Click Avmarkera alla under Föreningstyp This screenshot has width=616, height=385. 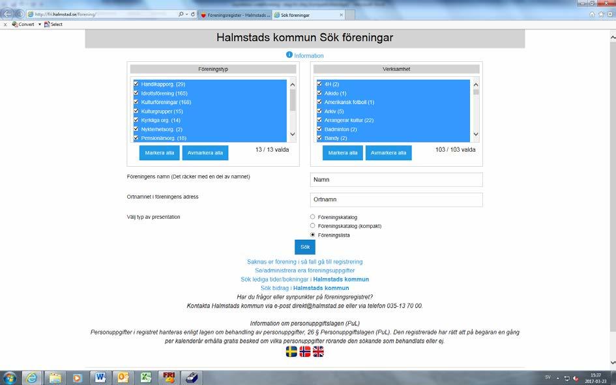pos(205,152)
